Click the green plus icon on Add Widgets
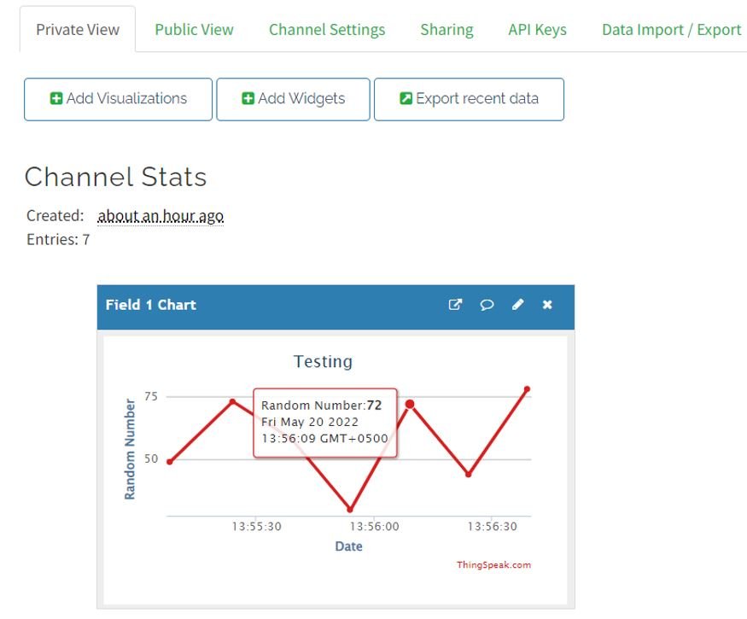The height and width of the screenshot is (619, 747). tap(248, 98)
